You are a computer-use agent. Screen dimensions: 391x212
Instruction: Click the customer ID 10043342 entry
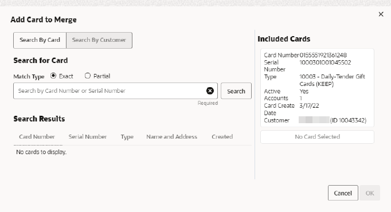pyautogui.click(x=348, y=120)
